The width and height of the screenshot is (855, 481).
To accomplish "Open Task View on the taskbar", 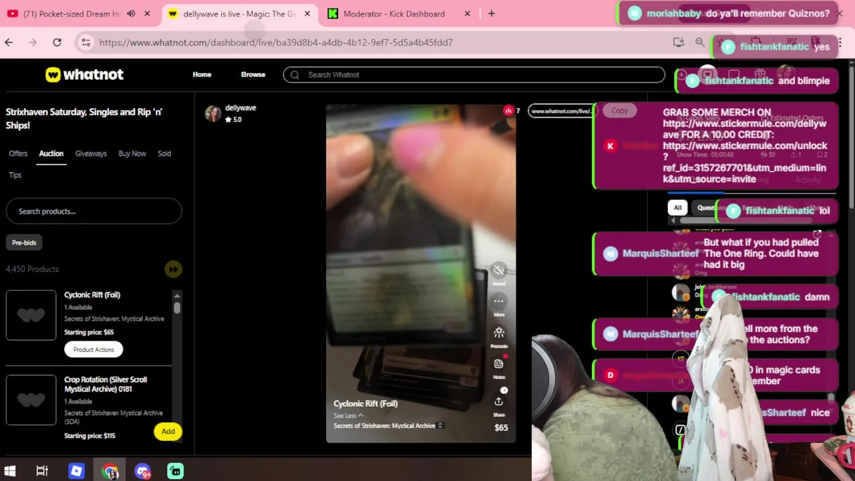I will click(x=42, y=471).
